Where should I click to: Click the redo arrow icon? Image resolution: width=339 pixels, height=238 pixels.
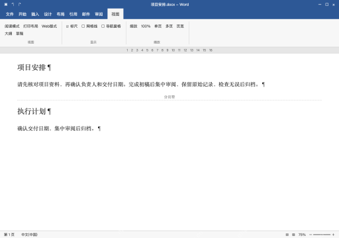20,5
